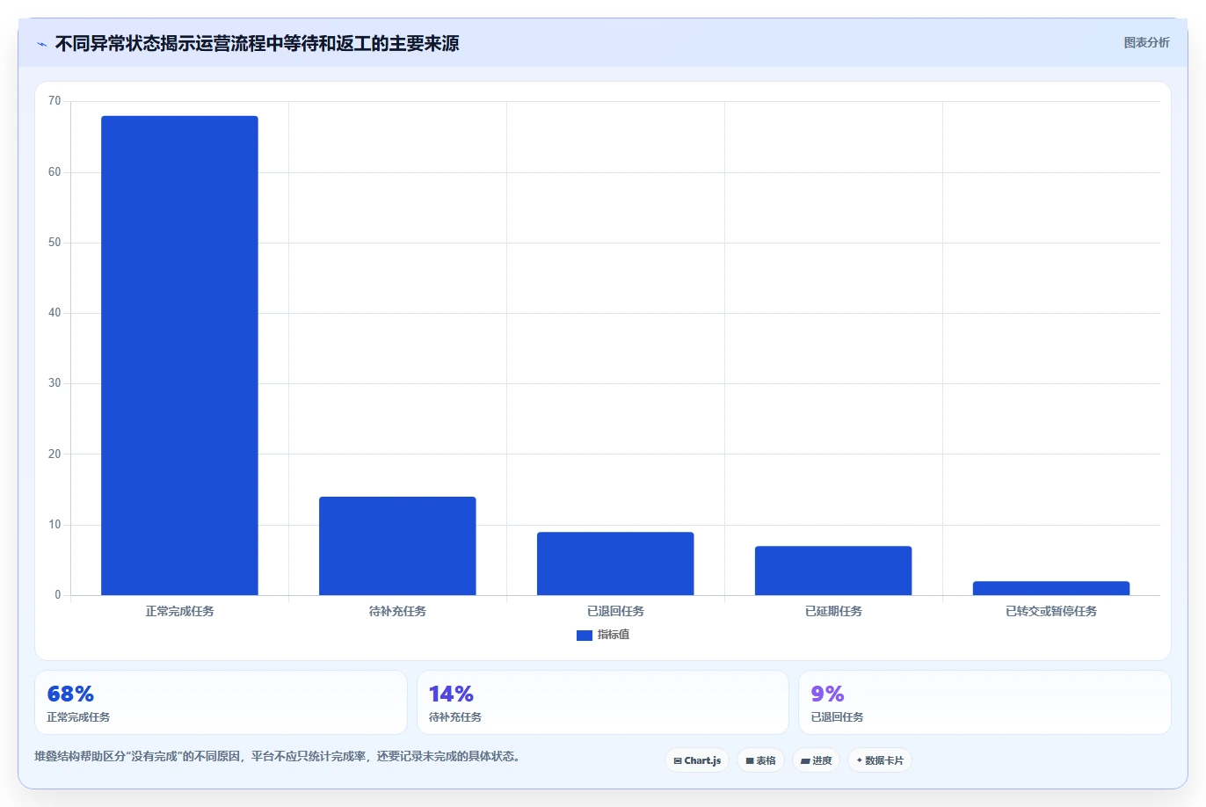Click the 指标值 legend label

pyautogui.click(x=614, y=635)
